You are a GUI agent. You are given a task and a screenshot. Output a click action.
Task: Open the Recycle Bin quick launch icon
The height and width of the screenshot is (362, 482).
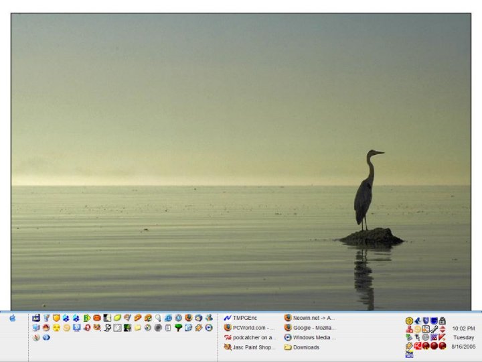point(46,318)
